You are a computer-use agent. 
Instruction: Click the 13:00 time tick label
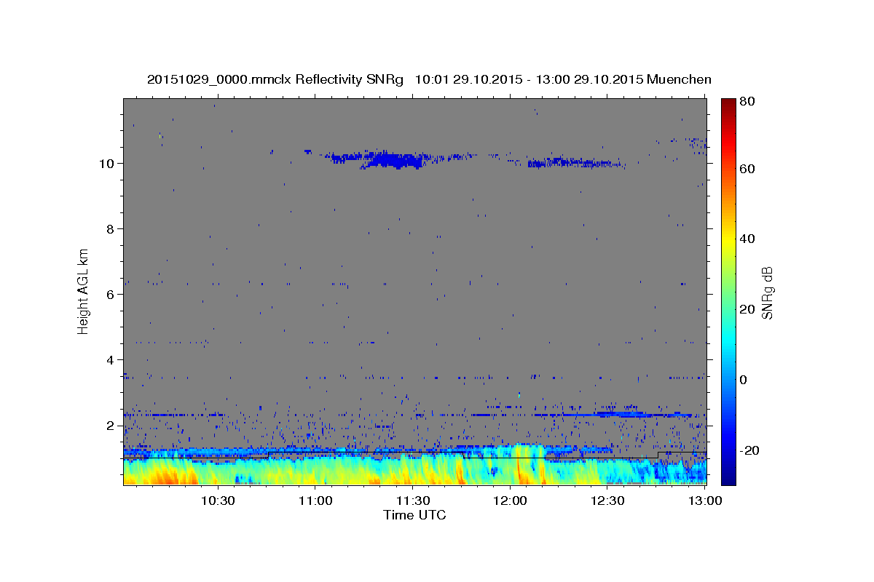tap(704, 501)
